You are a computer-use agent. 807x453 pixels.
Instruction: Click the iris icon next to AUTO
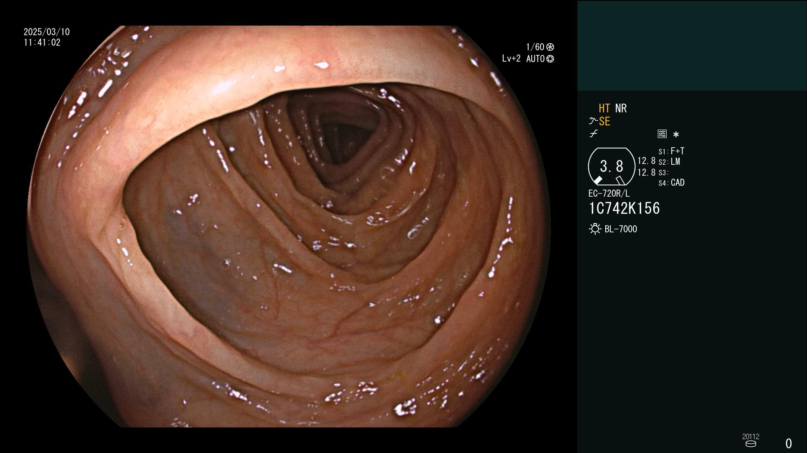[550, 59]
